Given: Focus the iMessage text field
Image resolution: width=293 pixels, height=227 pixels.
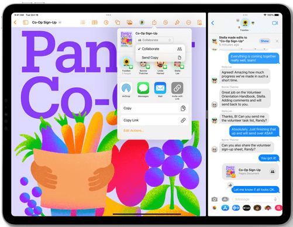Looking at the screenshot, I should [256, 200].
